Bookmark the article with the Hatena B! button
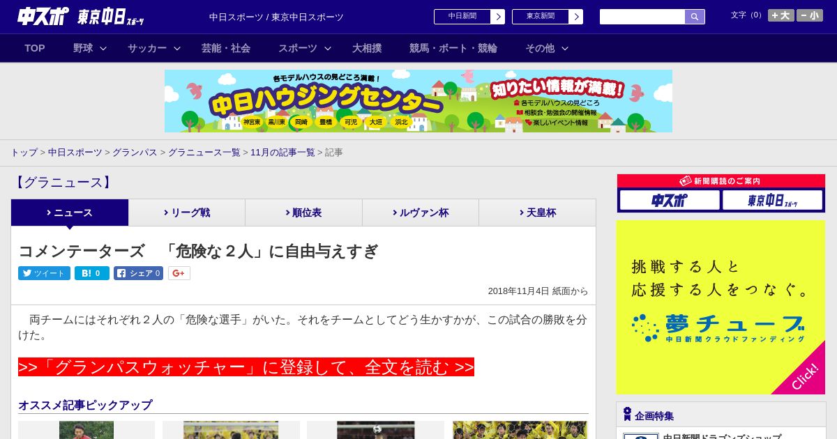This screenshot has height=439, width=837. [92, 273]
